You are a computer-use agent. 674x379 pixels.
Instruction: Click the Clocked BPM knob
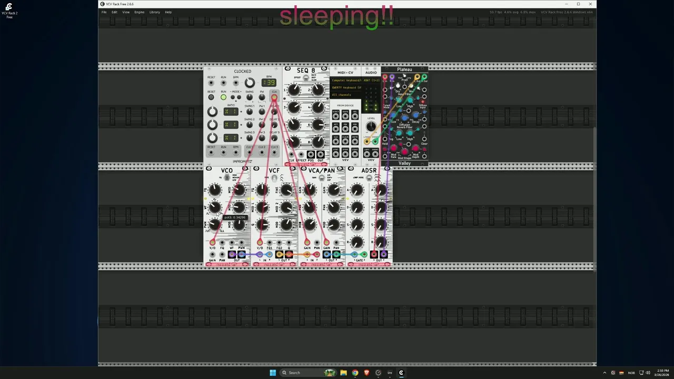[x=250, y=83]
